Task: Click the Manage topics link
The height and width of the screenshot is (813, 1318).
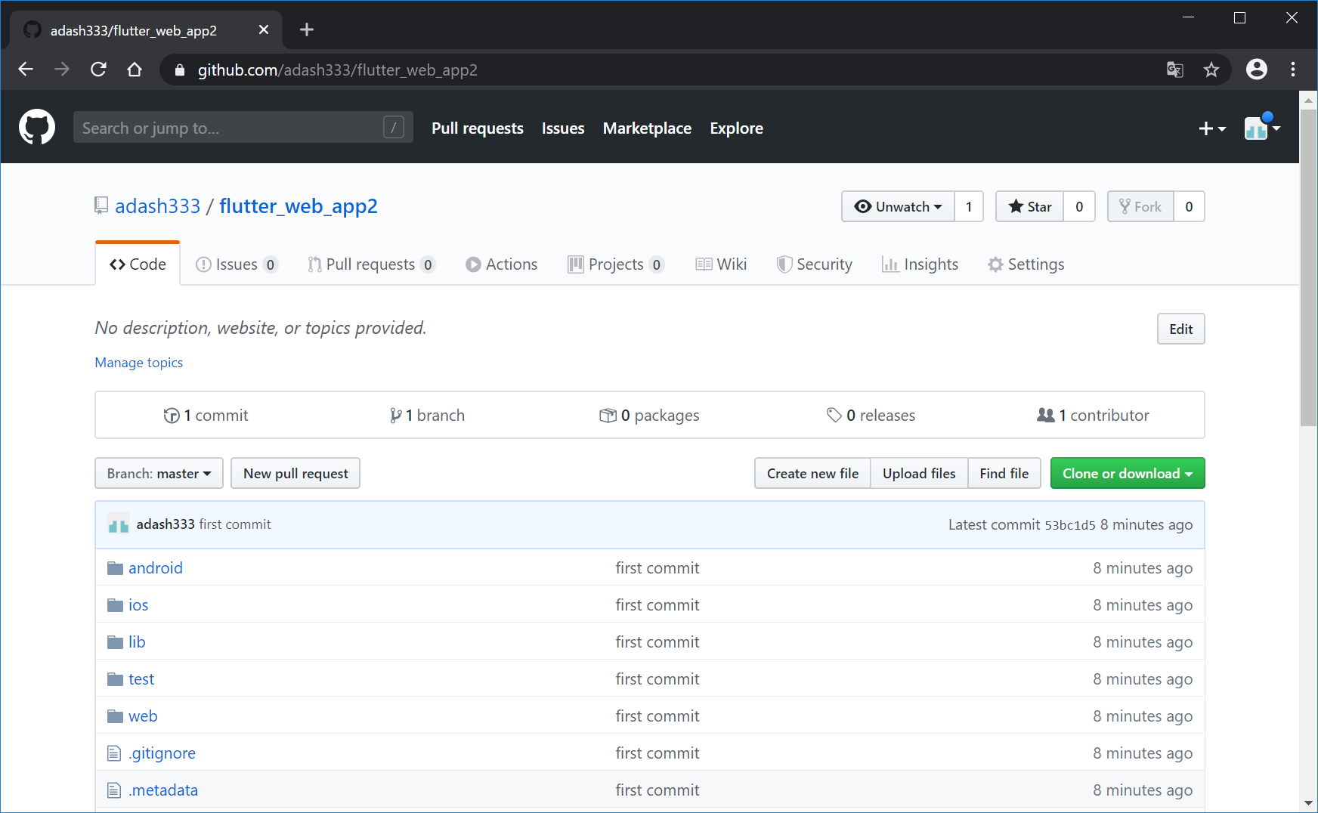Action: tap(139, 363)
